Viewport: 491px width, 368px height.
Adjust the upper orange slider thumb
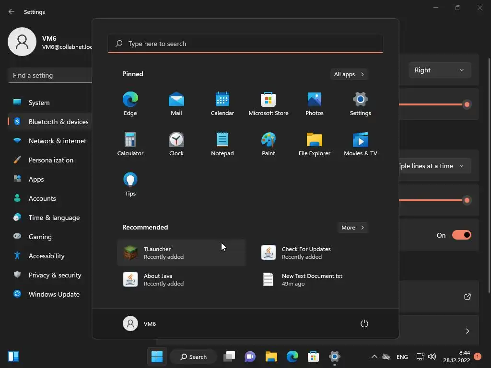tap(467, 104)
